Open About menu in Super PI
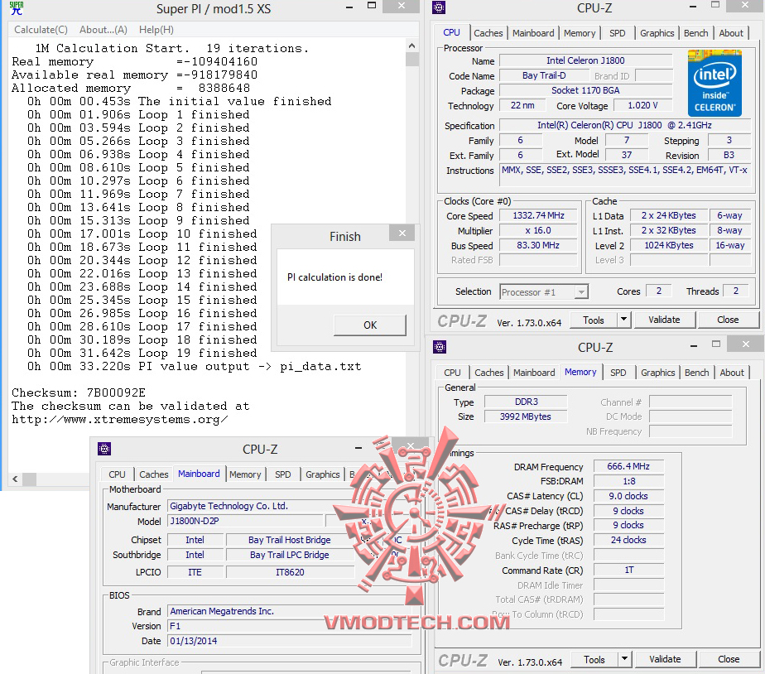 (x=103, y=30)
